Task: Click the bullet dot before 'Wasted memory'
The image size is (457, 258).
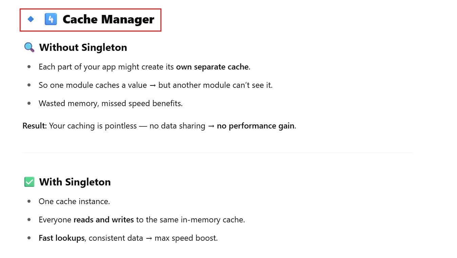Action: [x=29, y=103]
